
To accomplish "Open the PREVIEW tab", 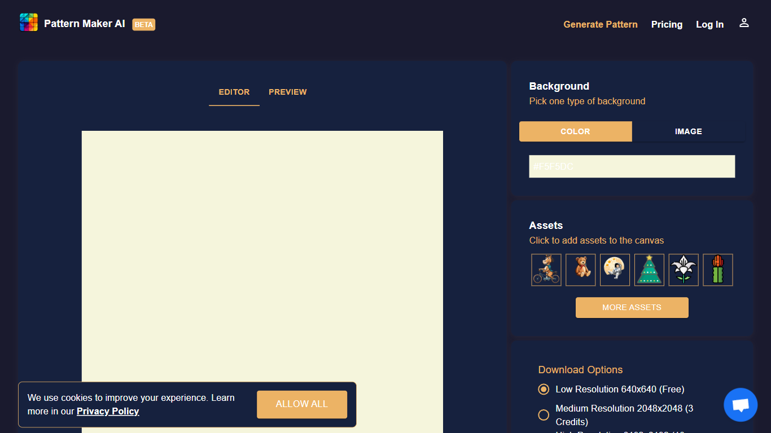I will (287, 92).
